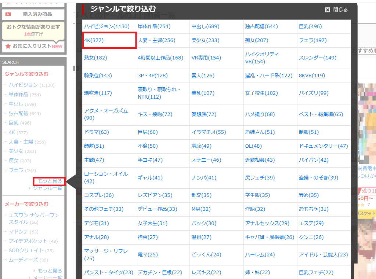Filter by ドラマ(63) genre

pyautogui.click(x=96, y=132)
